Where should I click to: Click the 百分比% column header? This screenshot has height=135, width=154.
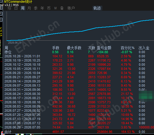(127, 48)
